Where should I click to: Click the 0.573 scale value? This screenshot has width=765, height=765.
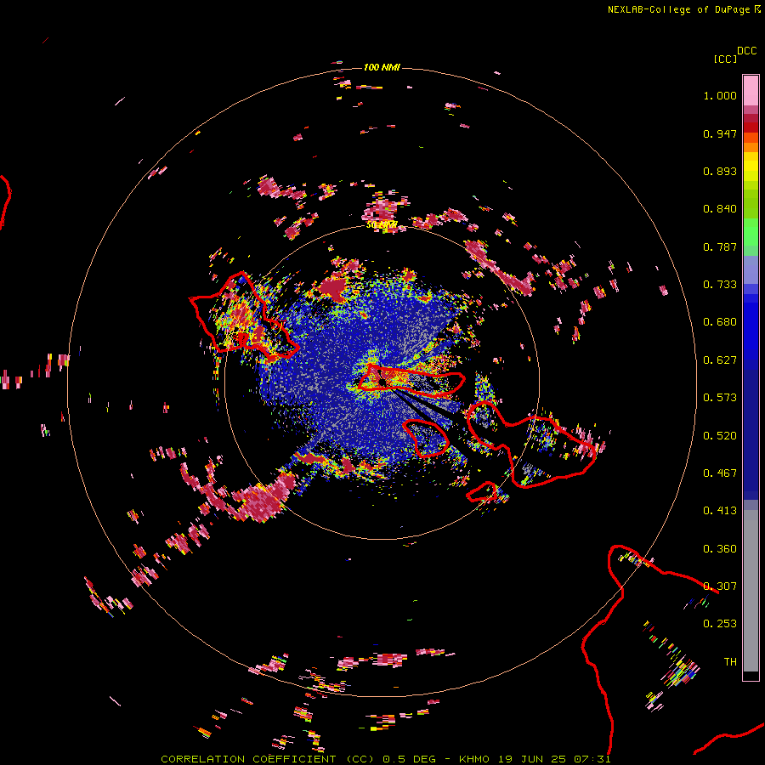(x=720, y=398)
